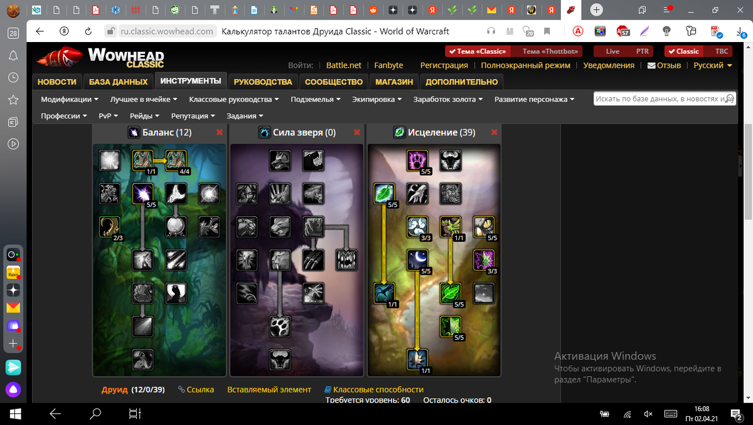Open history clock icon in sidebar
The image size is (753, 425).
click(x=13, y=78)
